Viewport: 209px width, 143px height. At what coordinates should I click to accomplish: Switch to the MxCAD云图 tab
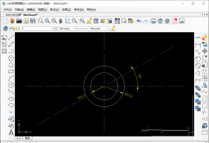(x=13, y=15)
